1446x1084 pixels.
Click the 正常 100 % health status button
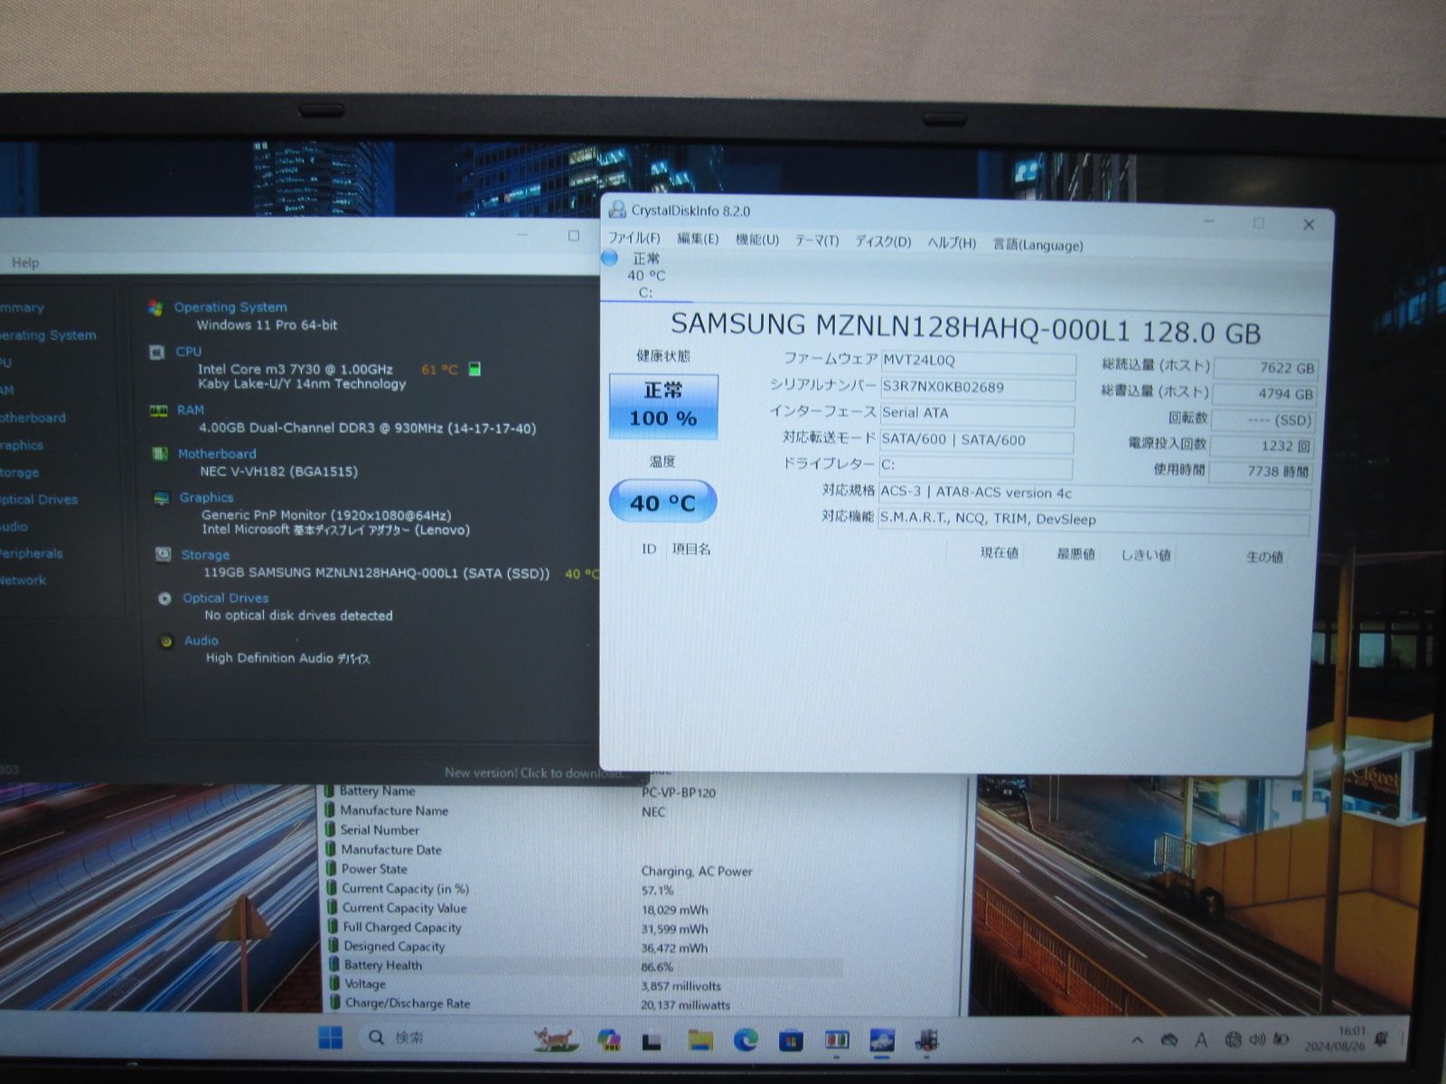(x=663, y=406)
